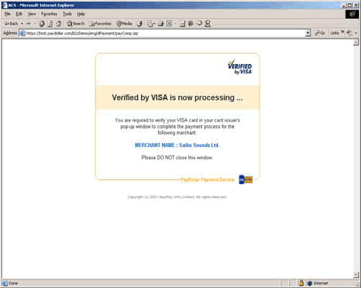Viewport: 361px width, 288px height.
Task: Open the Tools menu
Action: (68, 14)
